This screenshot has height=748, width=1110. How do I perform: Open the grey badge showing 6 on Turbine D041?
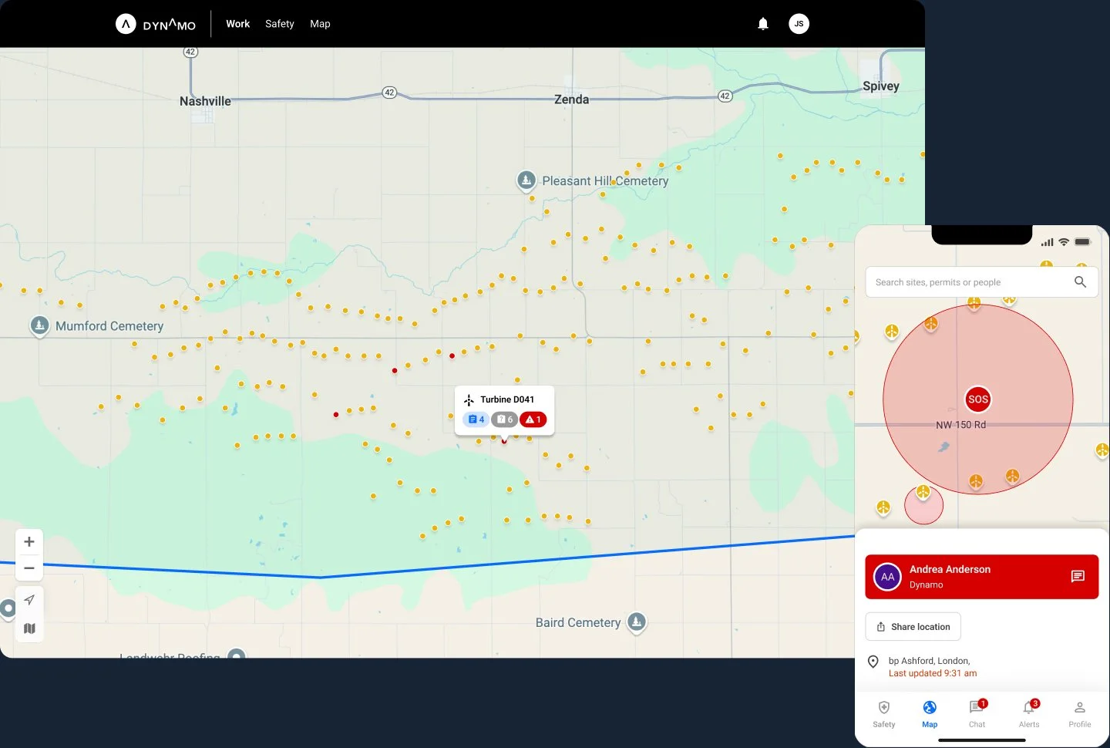(504, 419)
